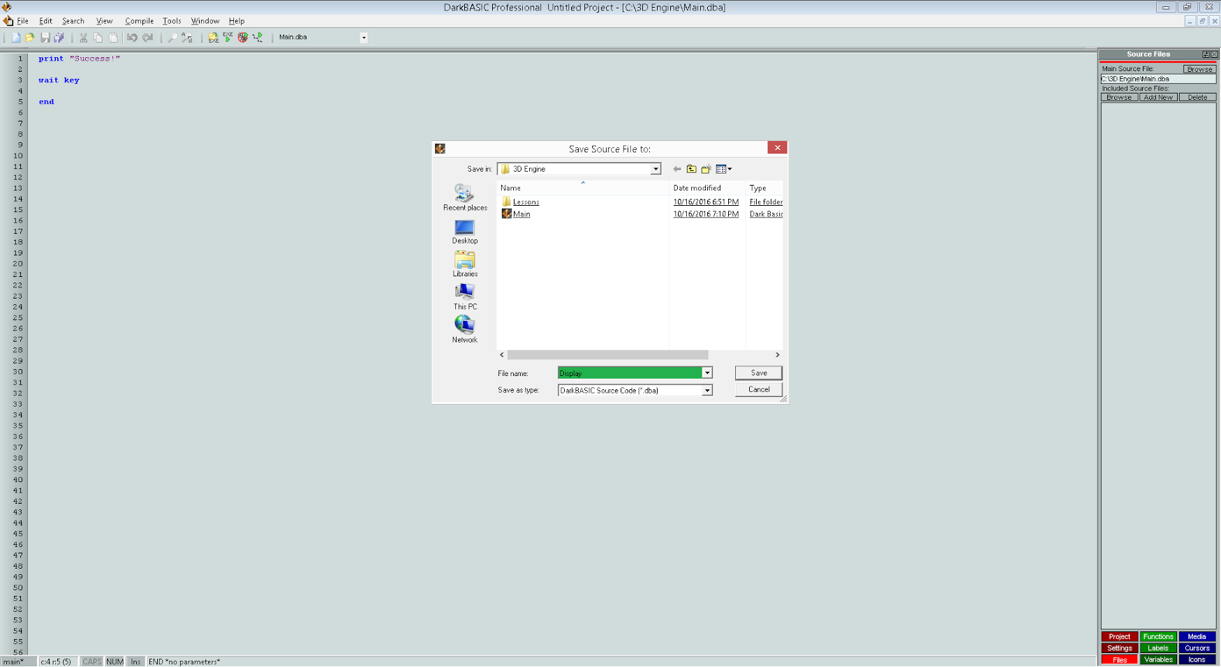The height and width of the screenshot is (667, 1221).
Task: Go up one folder level in the dialog
Action: tap(691, 169)
